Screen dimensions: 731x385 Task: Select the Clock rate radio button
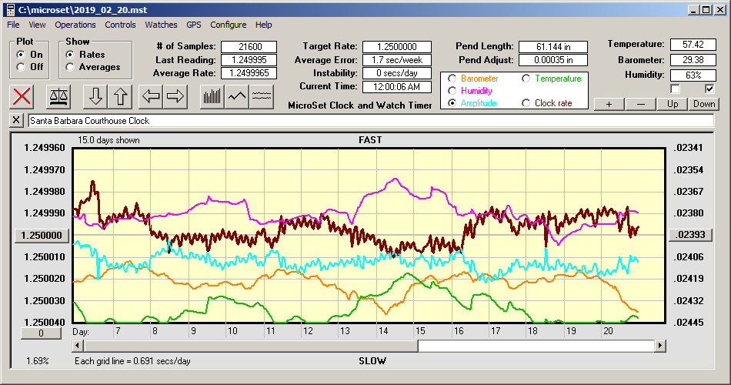click(x=526, y=103)
